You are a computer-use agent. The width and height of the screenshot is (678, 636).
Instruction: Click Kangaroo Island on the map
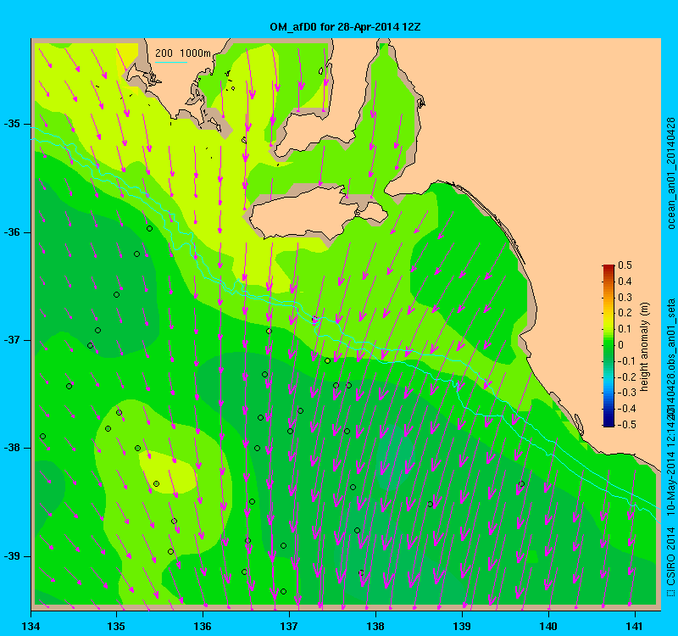point(318,213)
